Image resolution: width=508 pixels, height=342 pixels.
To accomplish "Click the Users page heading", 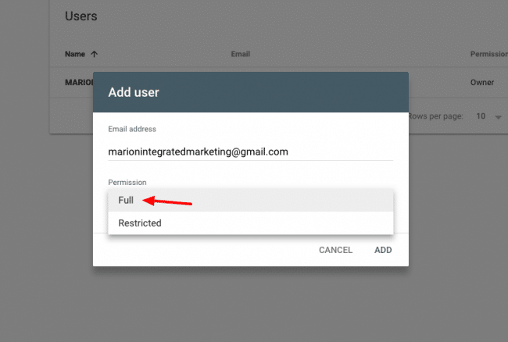I will (80, 16).
